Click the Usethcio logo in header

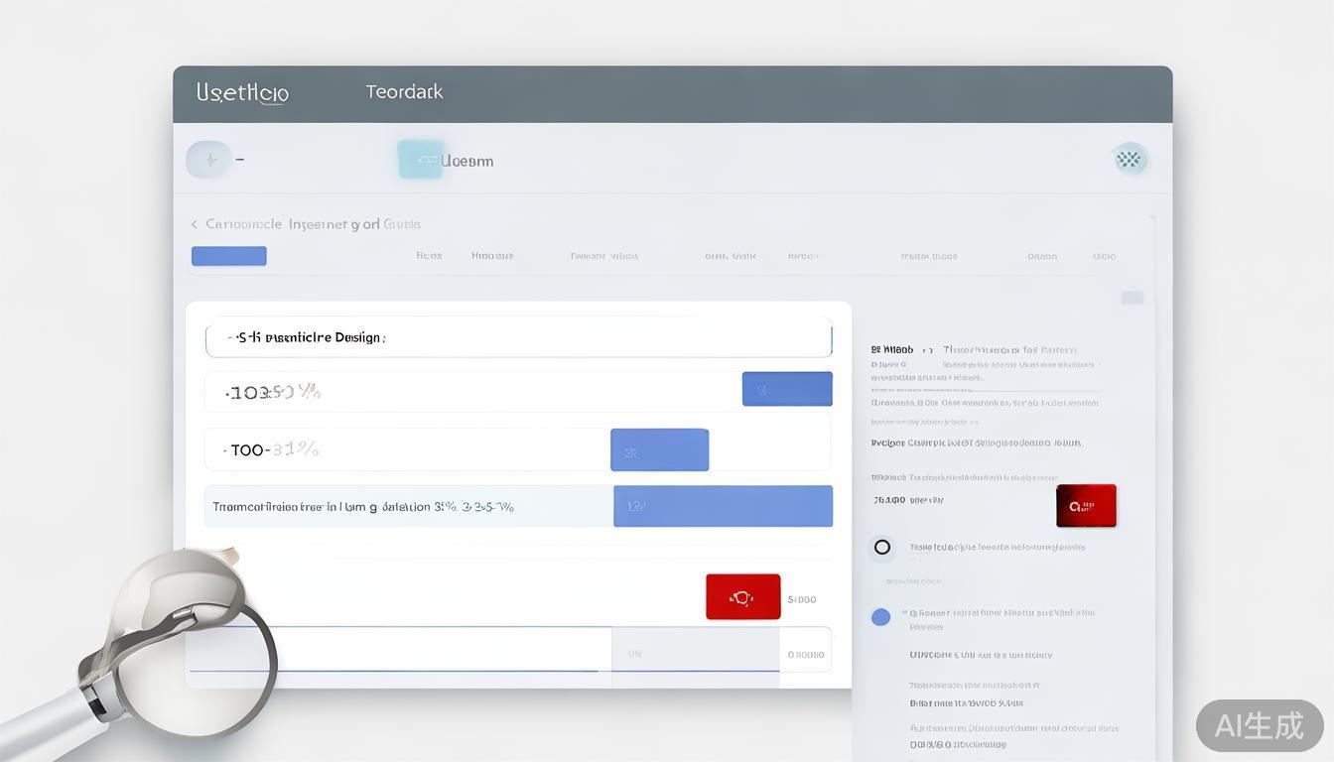(x=242, y=93)
